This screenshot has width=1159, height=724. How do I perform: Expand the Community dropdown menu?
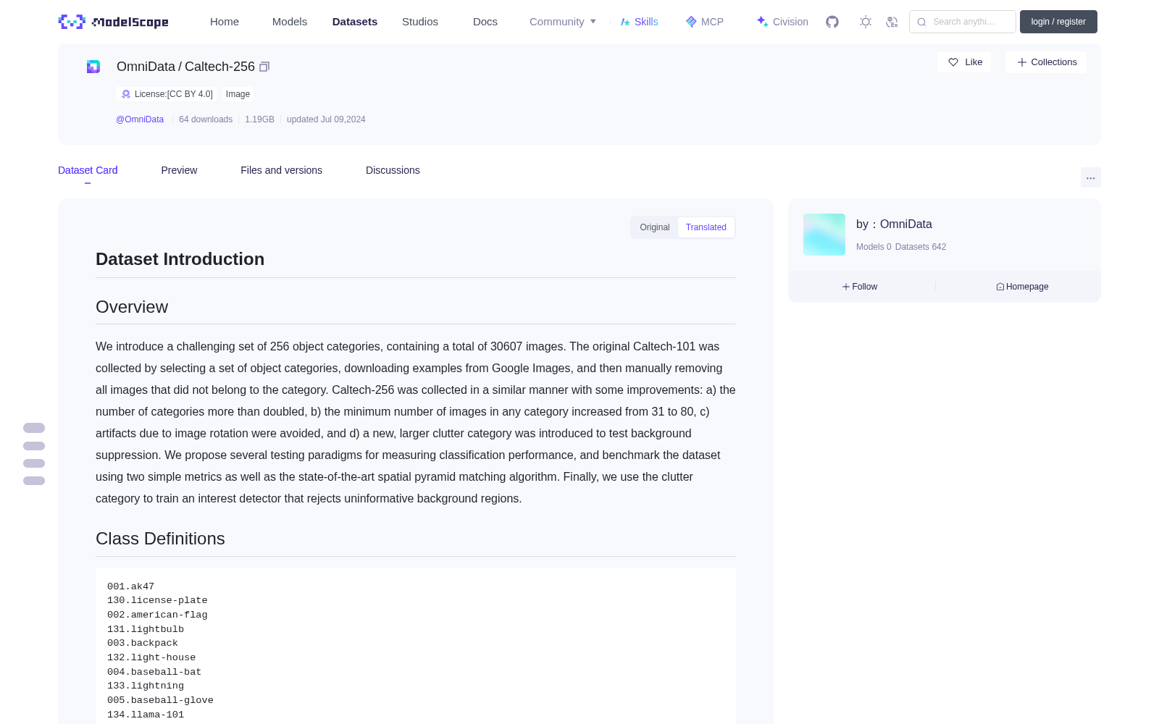563,22
